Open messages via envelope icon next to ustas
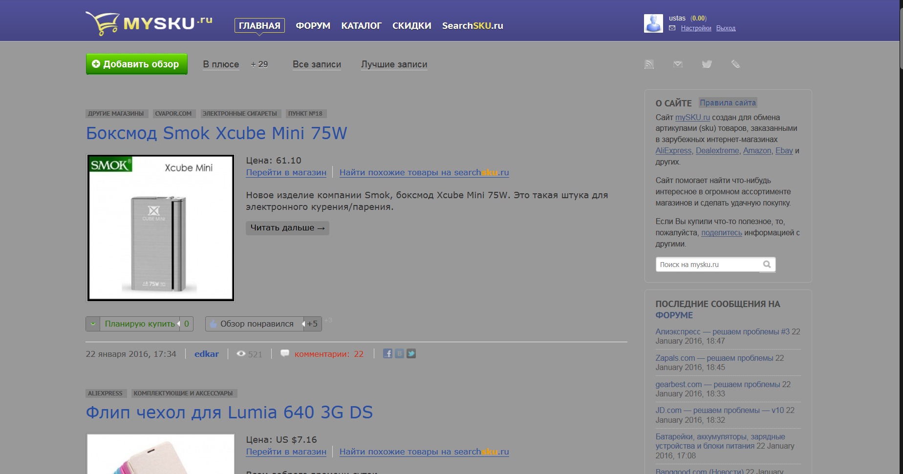Image resolution: width=903 pixels, height=474 pixels. (x=672, y=28)
